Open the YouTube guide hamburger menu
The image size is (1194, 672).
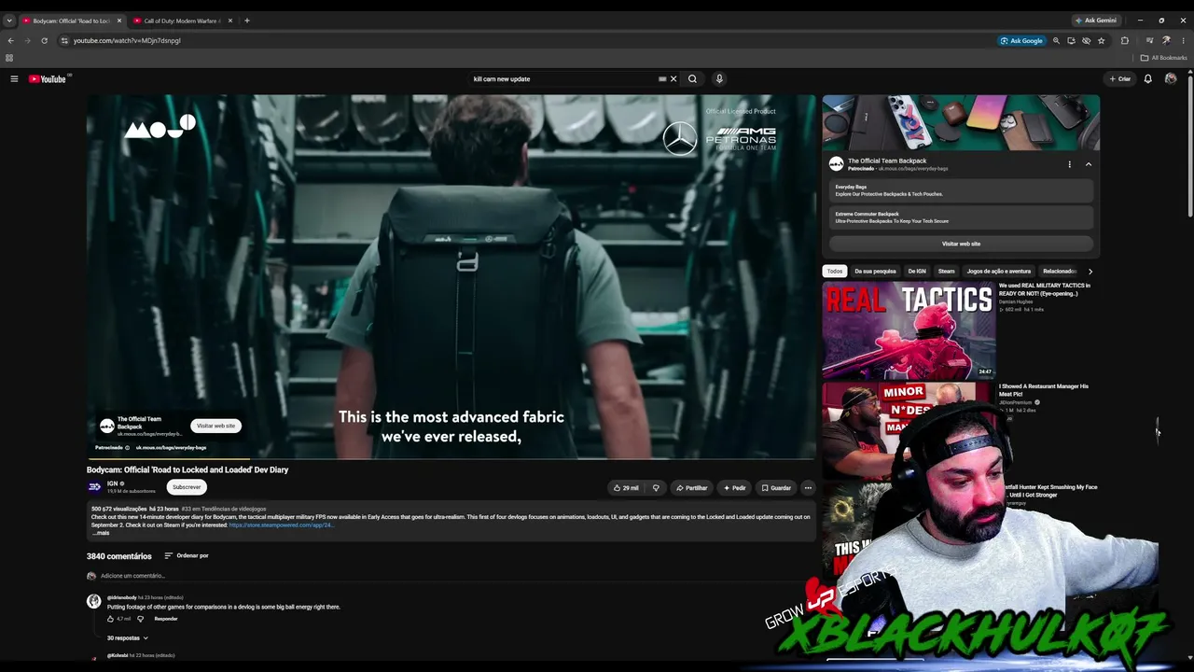pyautogui.click(x=14, y=79)
